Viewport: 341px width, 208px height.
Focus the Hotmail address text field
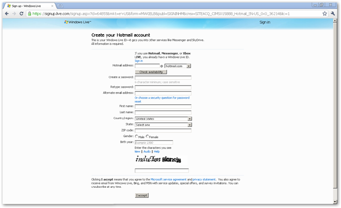click(x=147, y=66)
